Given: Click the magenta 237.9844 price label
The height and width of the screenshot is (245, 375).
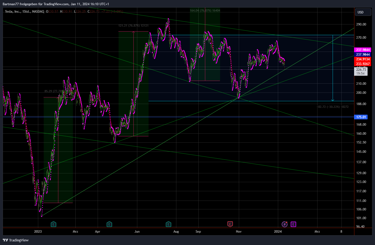Looking at the screenshot, I should (363, 50).
